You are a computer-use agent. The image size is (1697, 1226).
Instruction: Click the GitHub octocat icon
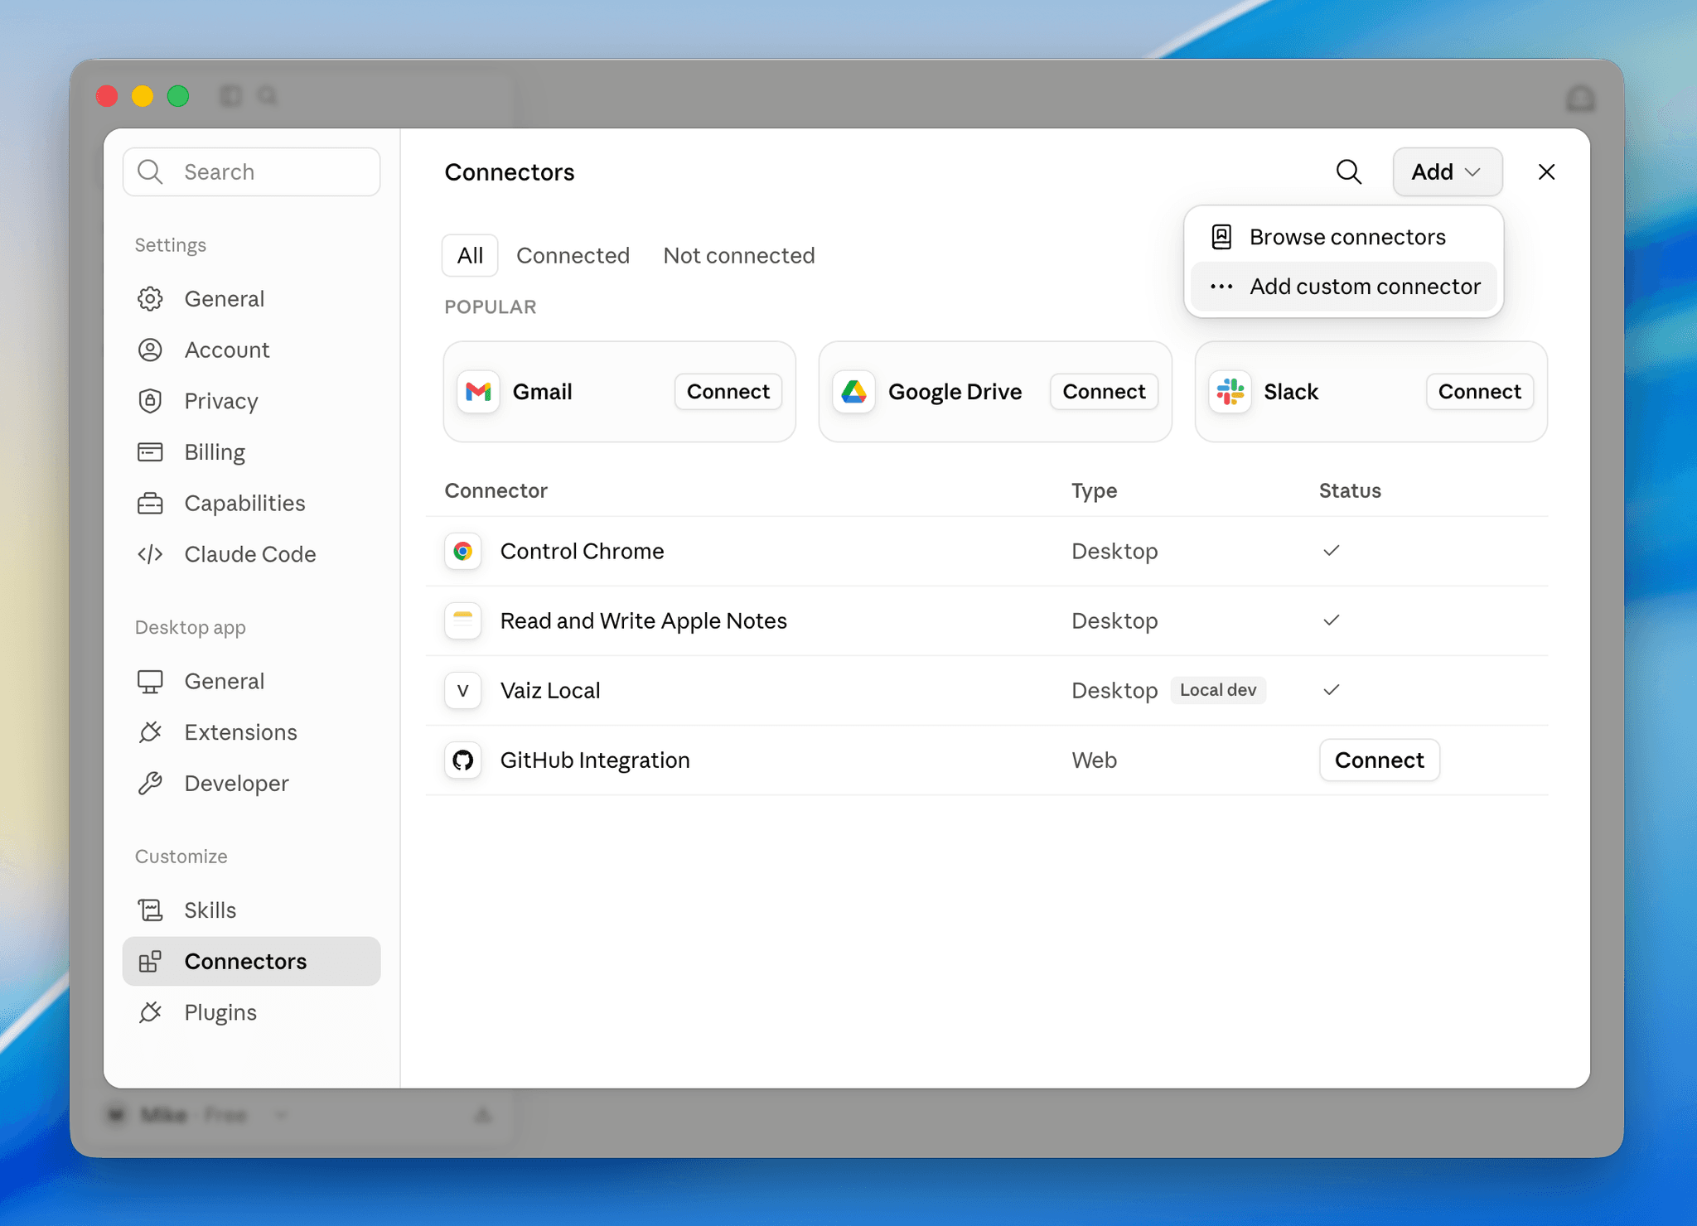[463, 760]
